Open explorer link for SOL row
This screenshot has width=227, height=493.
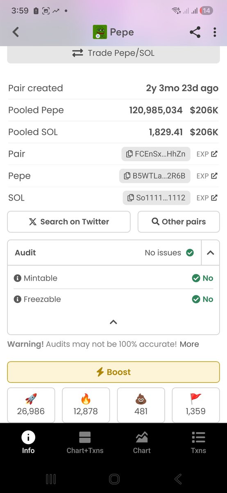pos(207,198)
